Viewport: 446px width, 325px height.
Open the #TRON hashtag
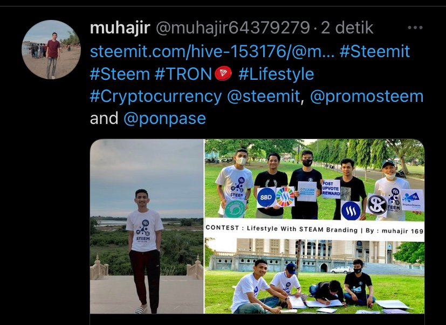pos(183,74)
